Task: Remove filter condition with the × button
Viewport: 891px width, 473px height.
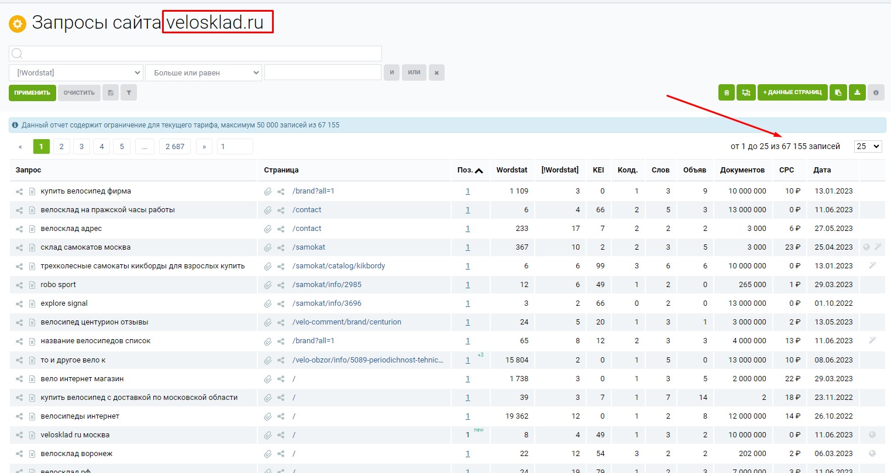Action: point(436,72)
